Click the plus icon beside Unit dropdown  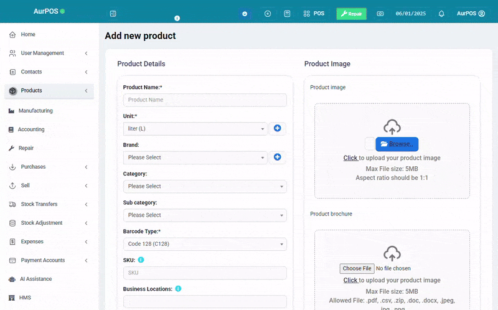277,128
